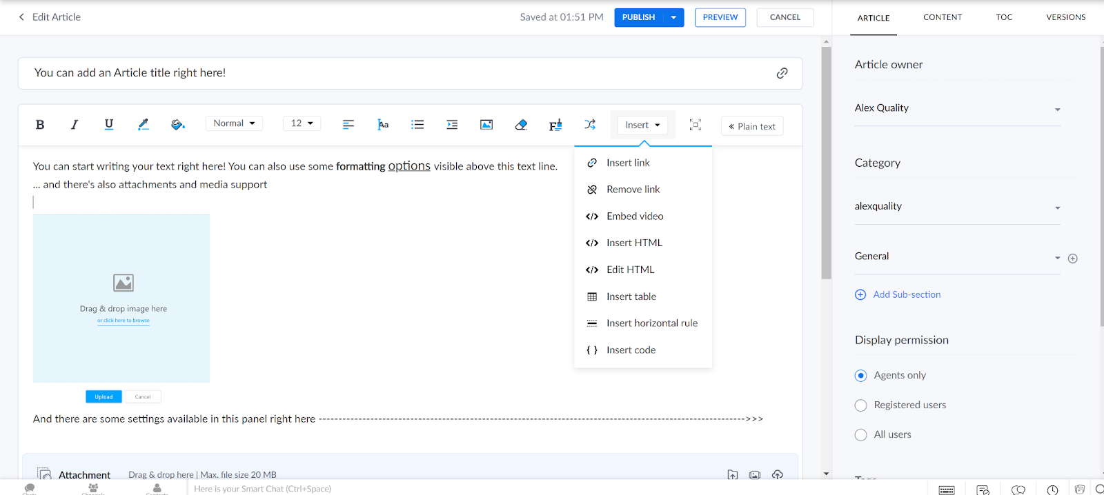Viewport: 1104px width, 495px height.
Task: Click Add Sub-section link
Action: click(906, 294)
